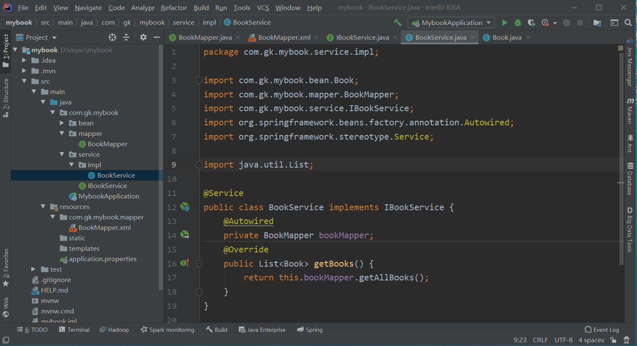The image size is (637, 346).
Task: Collapse the resources folder
Action: pos(43,206)
